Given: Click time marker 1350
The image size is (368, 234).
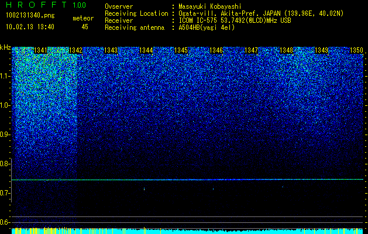Looking at the screenshot, I should (356, 50).
